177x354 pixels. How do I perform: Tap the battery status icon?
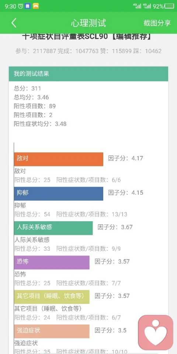click(169, 6)
